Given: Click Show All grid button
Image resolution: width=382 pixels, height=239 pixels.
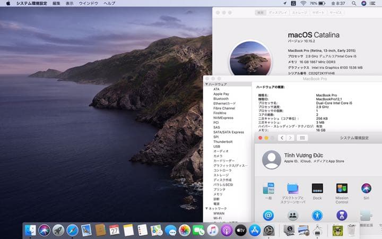Looking at the screenshot, I should pyautogui.click(x=302, y=138).
